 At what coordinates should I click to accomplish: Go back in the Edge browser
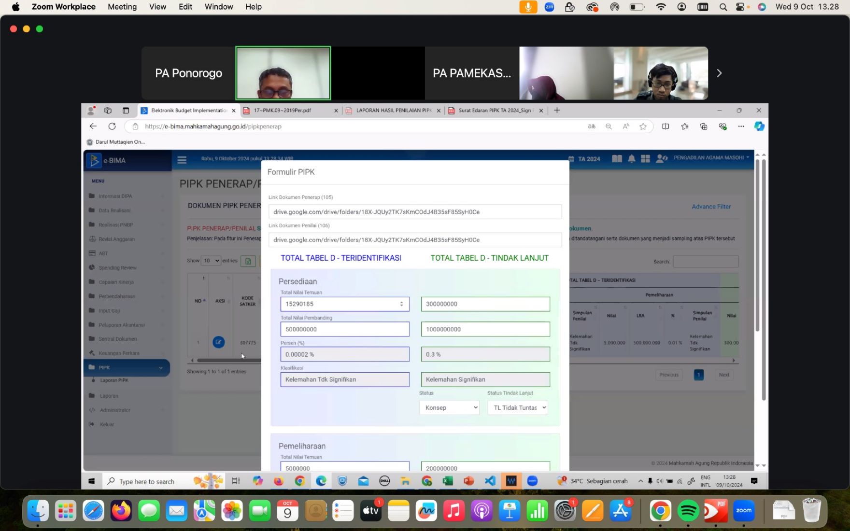[x=93, y=126]
